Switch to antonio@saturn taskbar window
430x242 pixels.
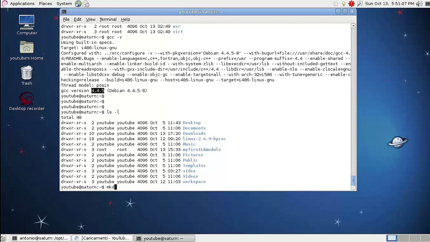click(40, 238)
